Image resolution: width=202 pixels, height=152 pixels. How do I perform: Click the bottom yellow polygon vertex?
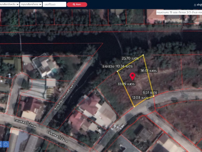click(x=134, y=107)
